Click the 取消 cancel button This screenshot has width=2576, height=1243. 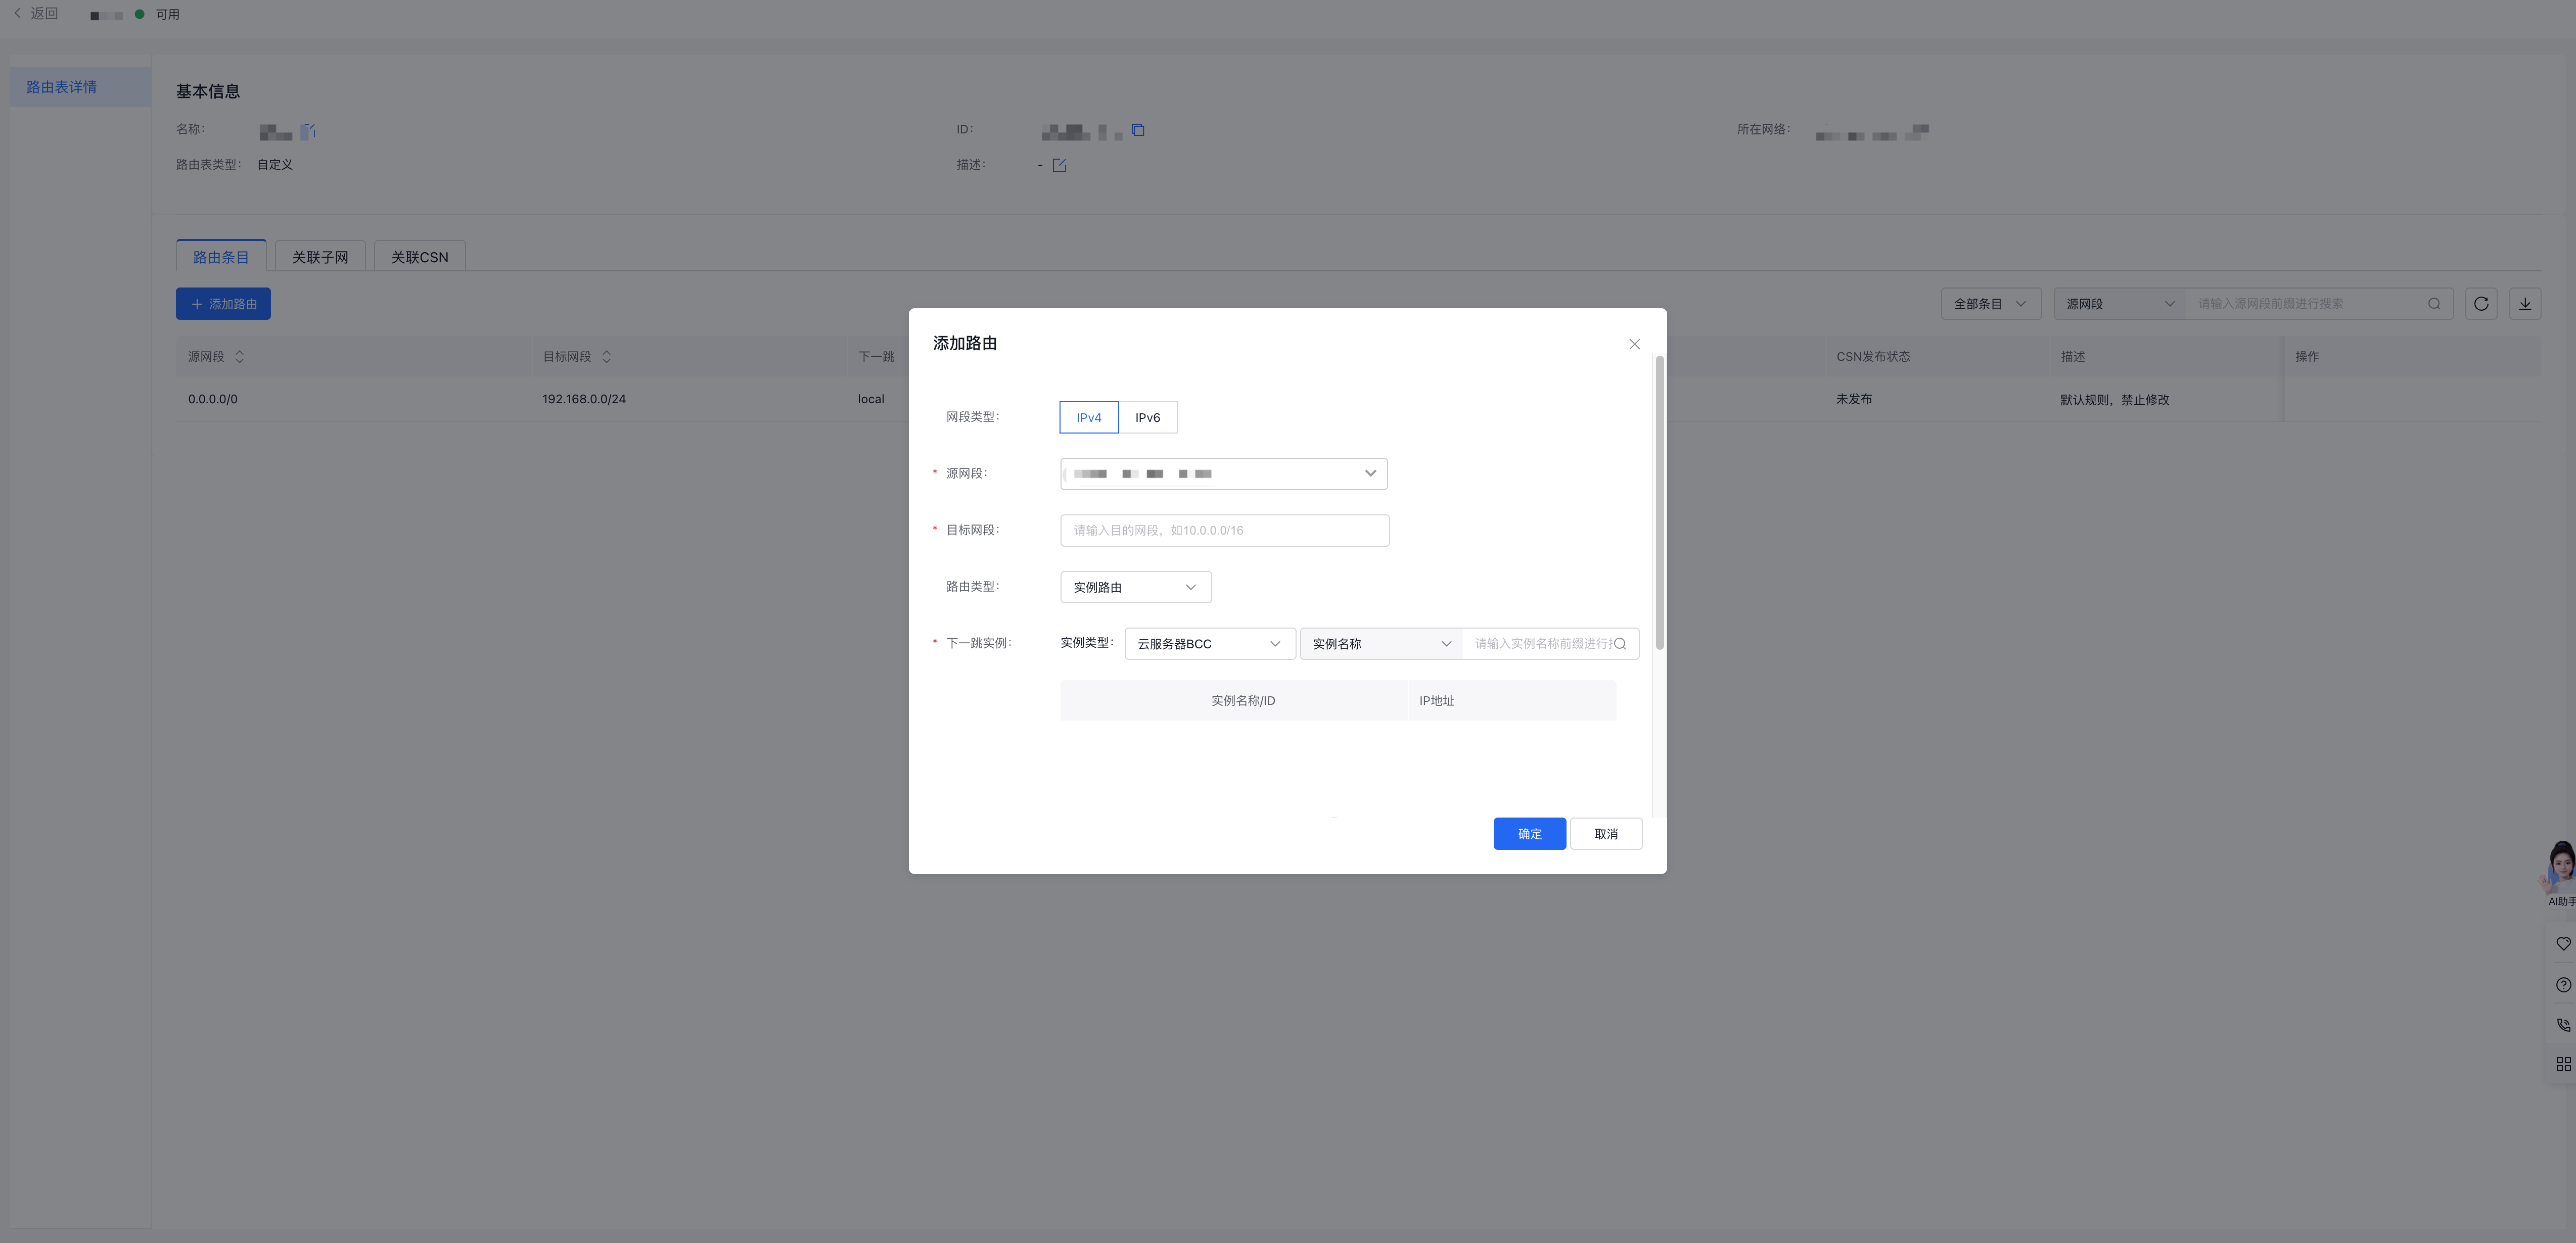(1605, 834)
